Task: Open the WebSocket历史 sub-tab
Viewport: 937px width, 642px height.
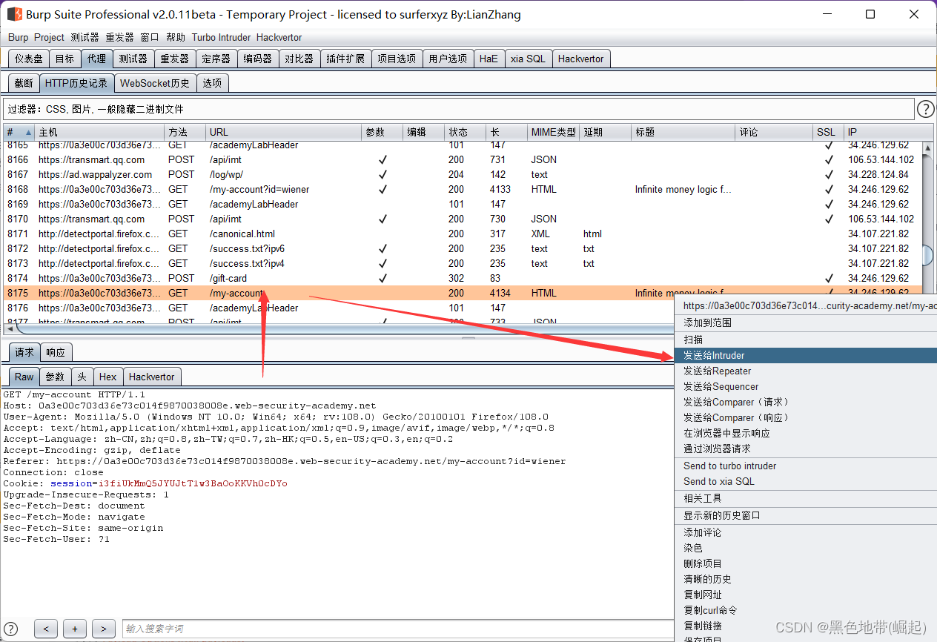Action: [155, 83]
